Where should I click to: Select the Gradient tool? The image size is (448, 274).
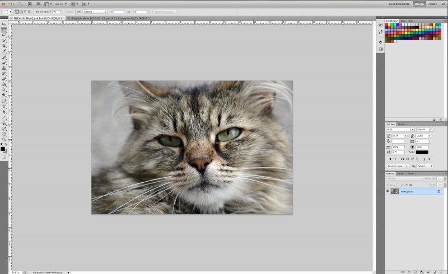point(4,84)
